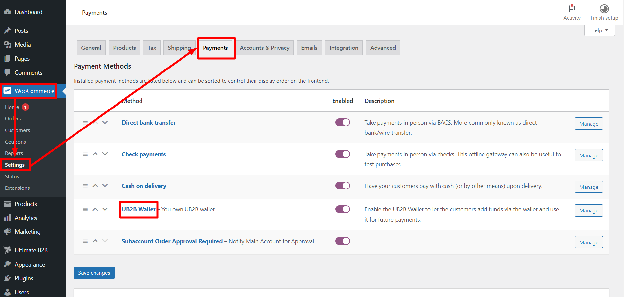Viewport: 624px width, 297px height.
Task: Turn off Cash on delivery toggle
Action: tap(342, 186)
